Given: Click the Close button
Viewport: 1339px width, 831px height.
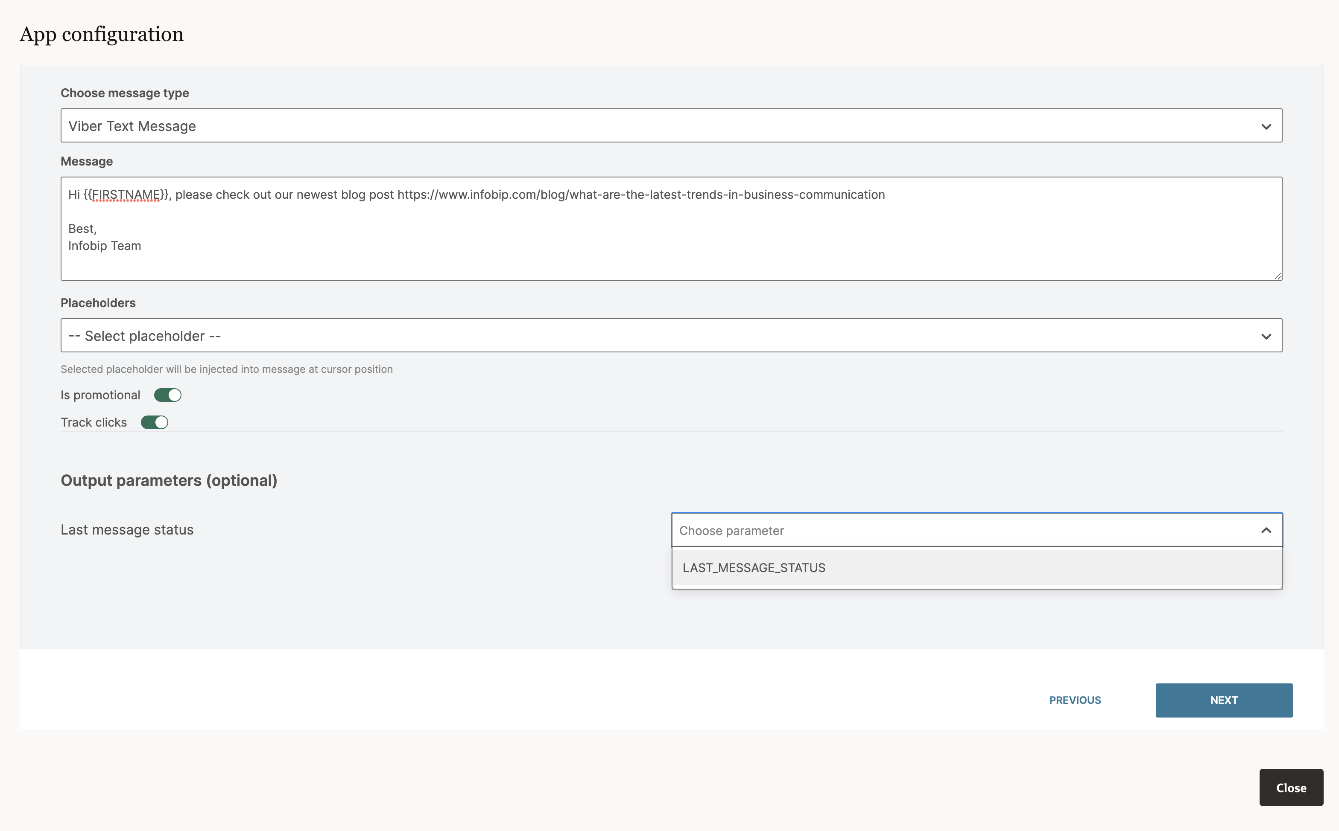Looking at the screenshot, I should [1291, 787].
